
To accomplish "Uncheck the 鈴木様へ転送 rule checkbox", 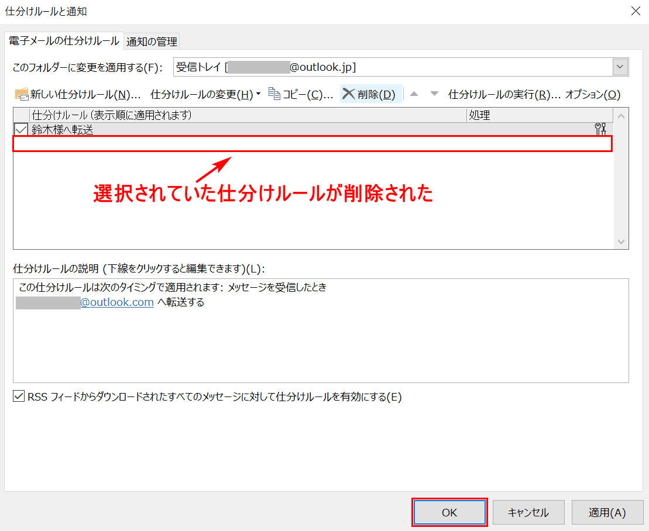I will tap(21, 130).
